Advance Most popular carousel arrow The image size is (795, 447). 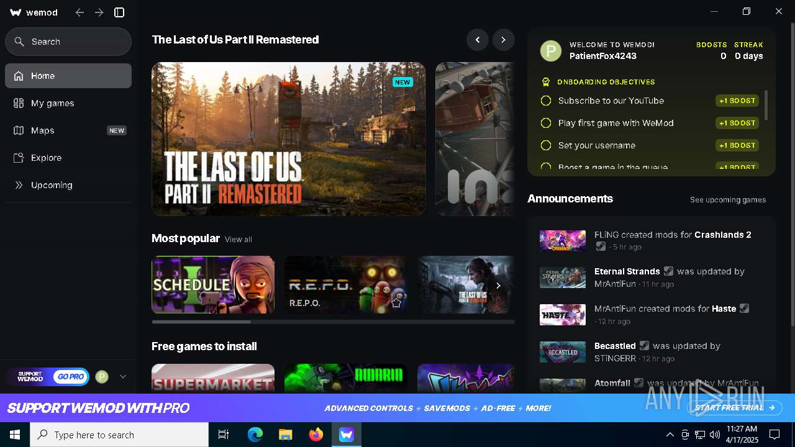tap(498, 286)
